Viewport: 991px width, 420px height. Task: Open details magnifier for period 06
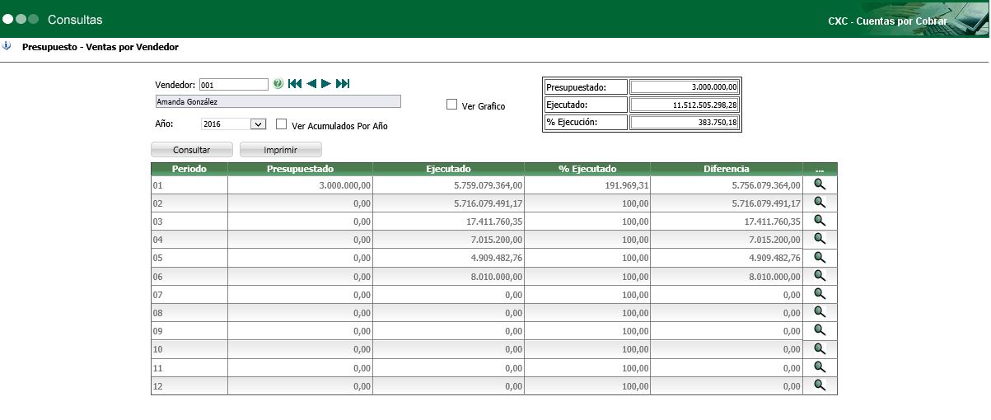pos(820,276)
